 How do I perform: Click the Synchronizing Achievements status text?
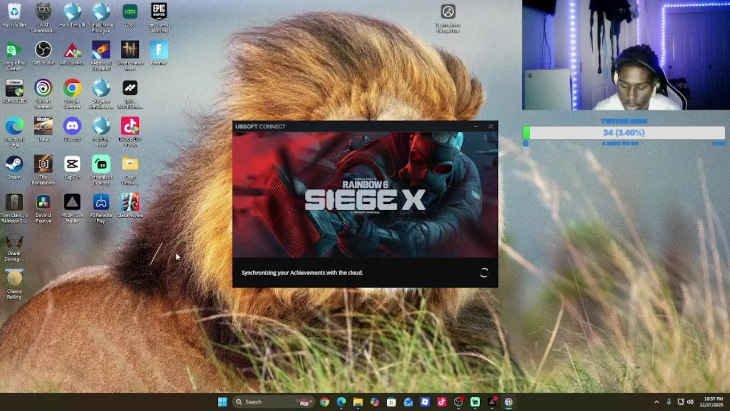(302, 273)
